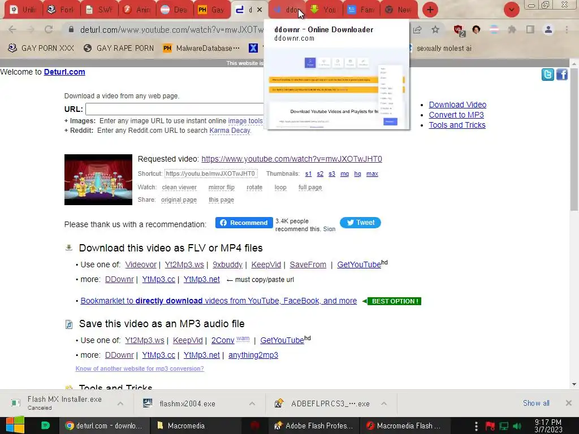
Task: Open the profile avatar icon in the toolbar
Action: pos(548,29)
